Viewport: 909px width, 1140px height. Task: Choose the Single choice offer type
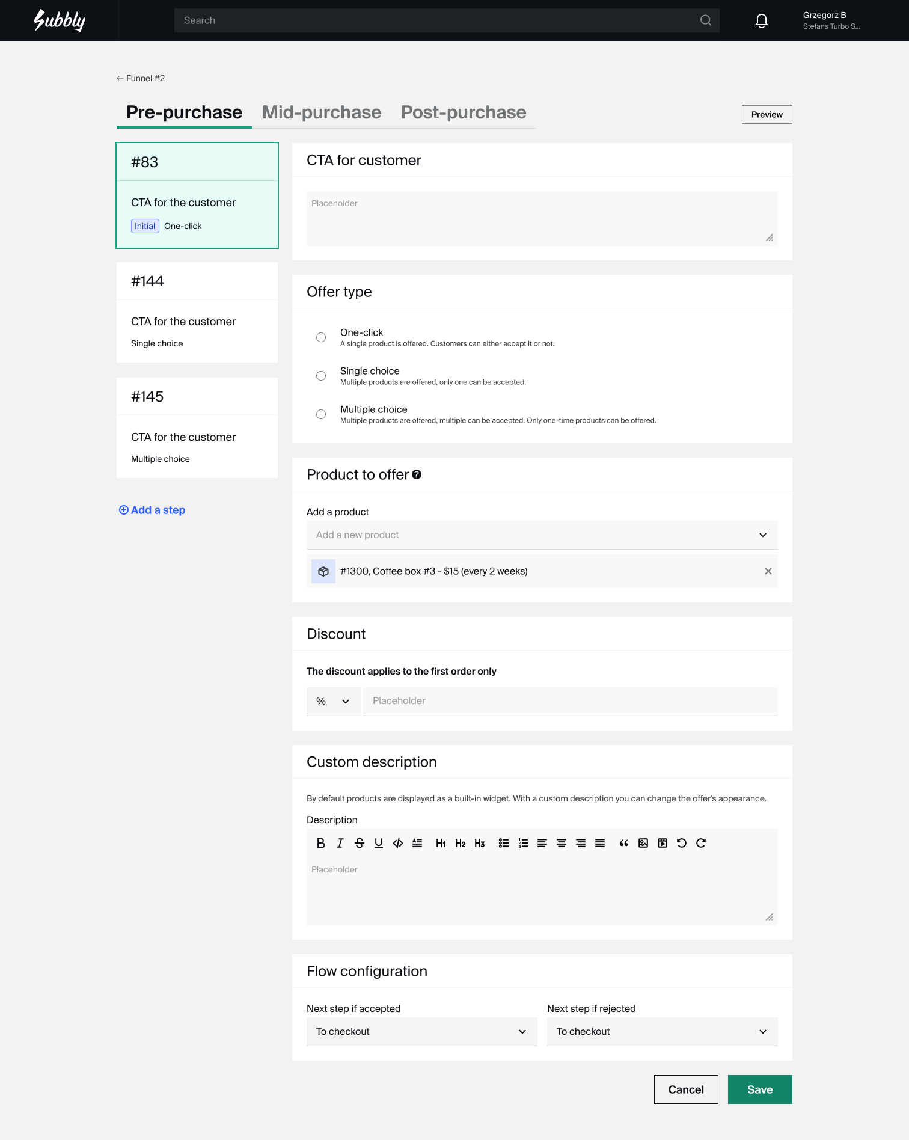coord(321,376)
